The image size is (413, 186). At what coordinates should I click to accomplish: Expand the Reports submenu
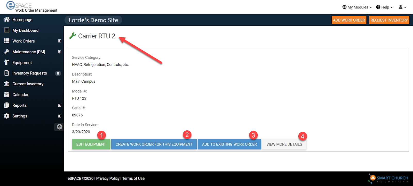[60, 105]
